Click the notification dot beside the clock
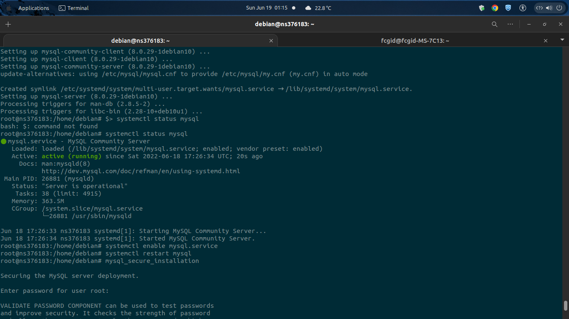 coord(294,8)
